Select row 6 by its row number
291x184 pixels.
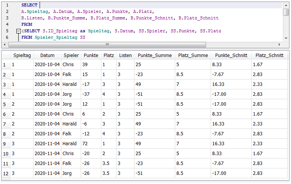[5, 114]
